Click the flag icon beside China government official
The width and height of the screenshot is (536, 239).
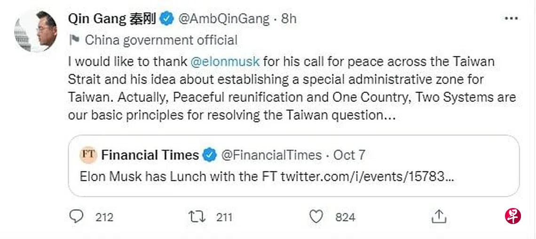coord(74,40)
